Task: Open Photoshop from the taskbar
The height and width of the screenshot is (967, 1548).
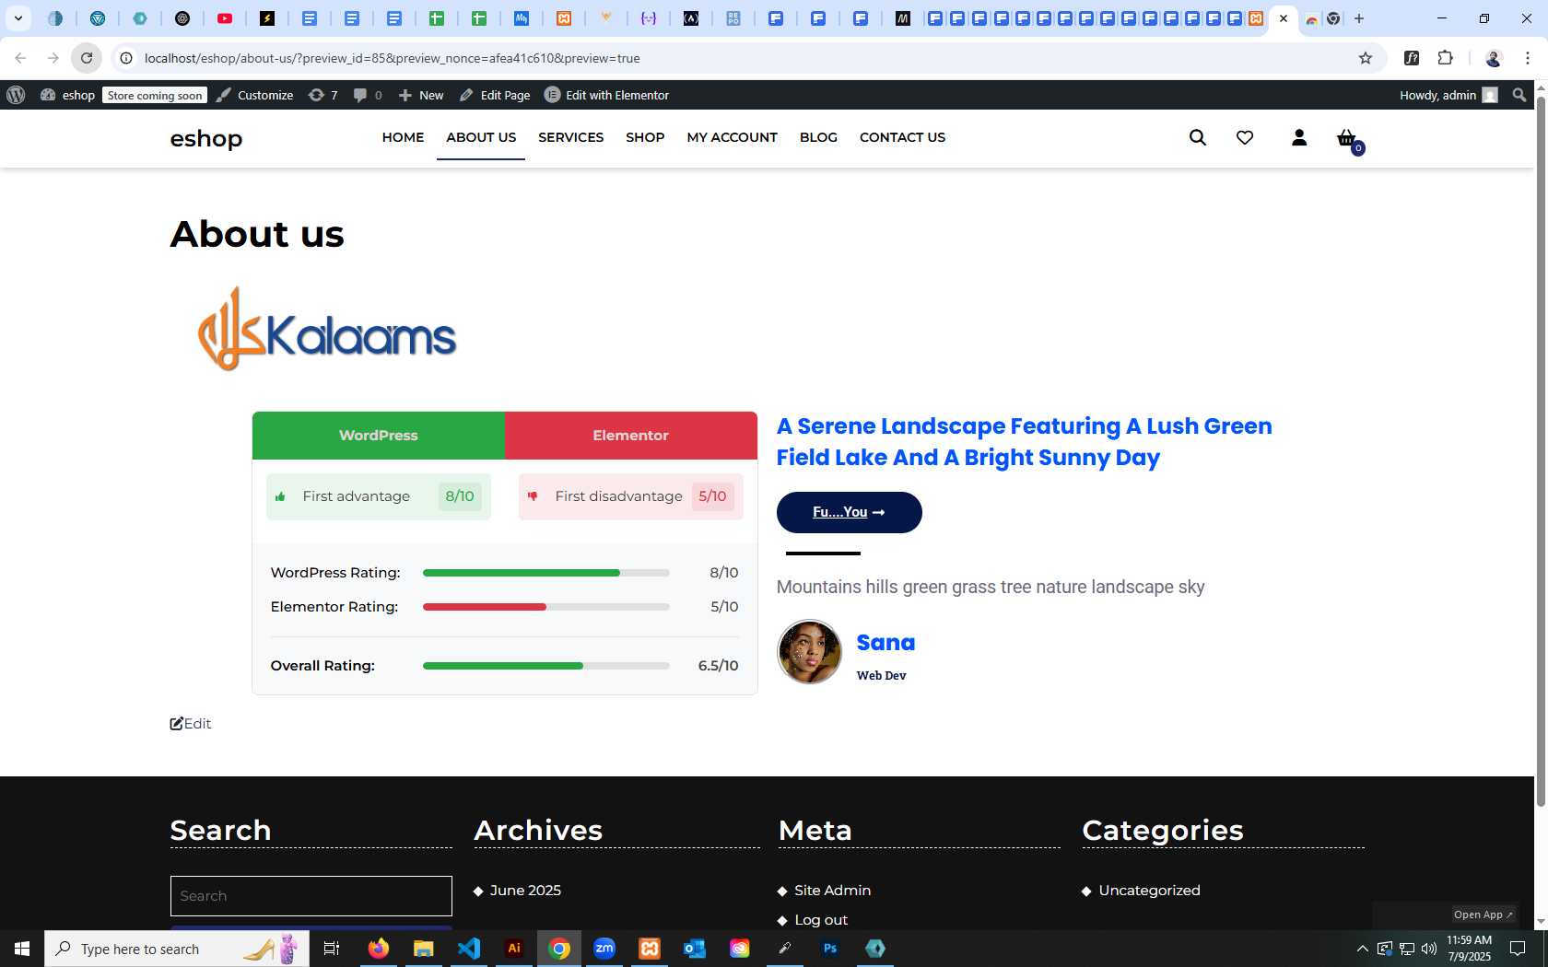Action: pos(830,949)
